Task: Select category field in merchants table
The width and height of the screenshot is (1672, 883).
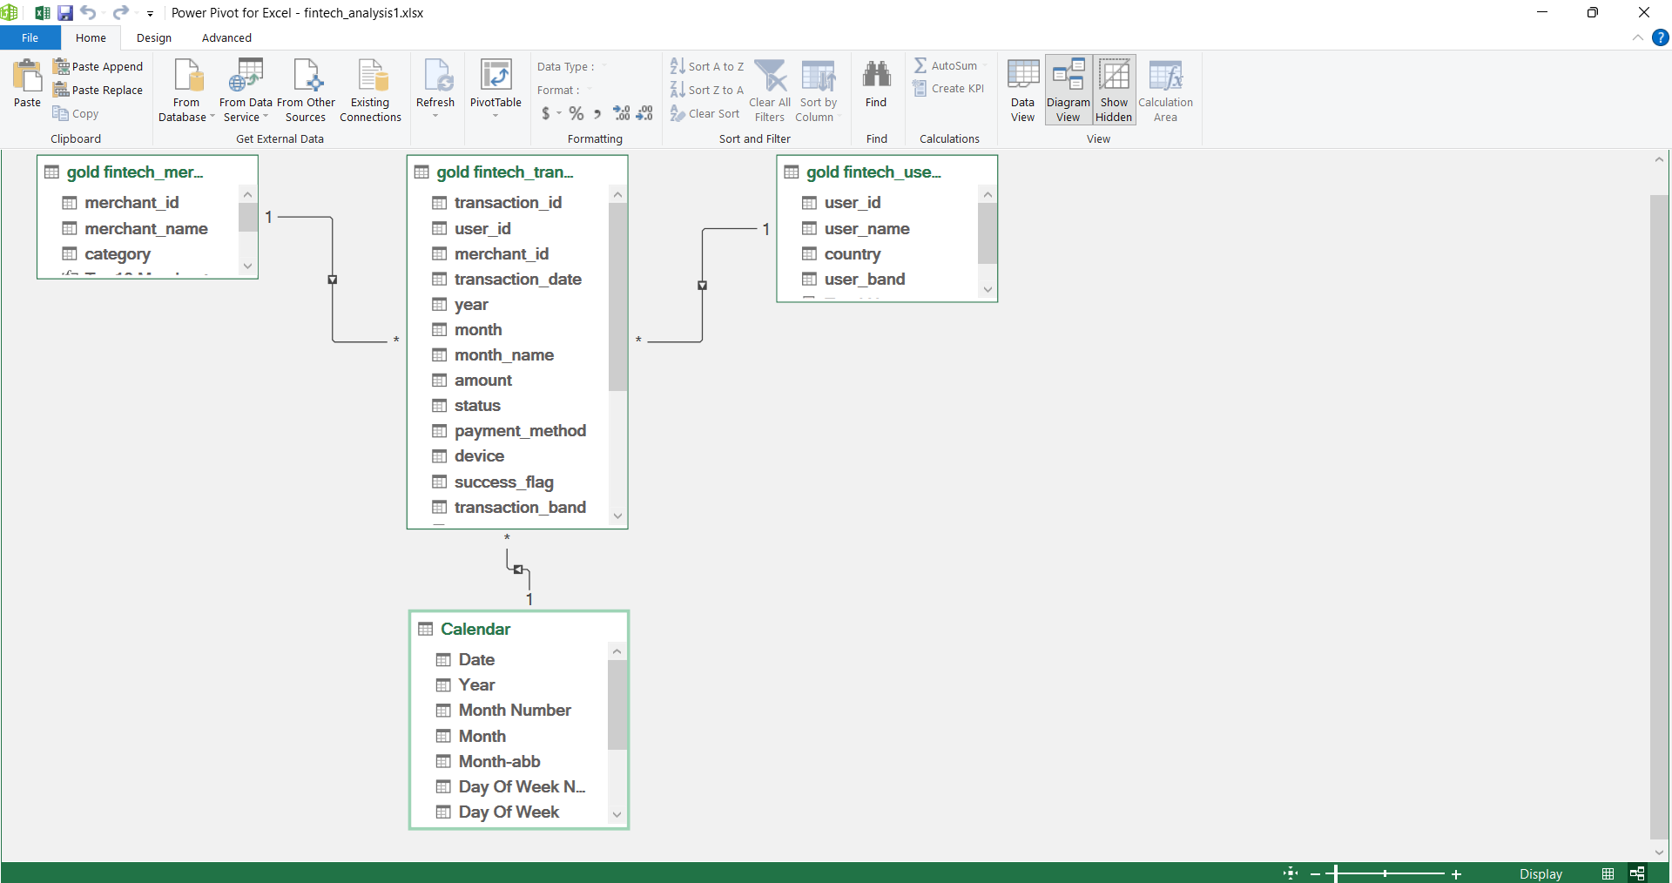Action: (x=118, y=253)
